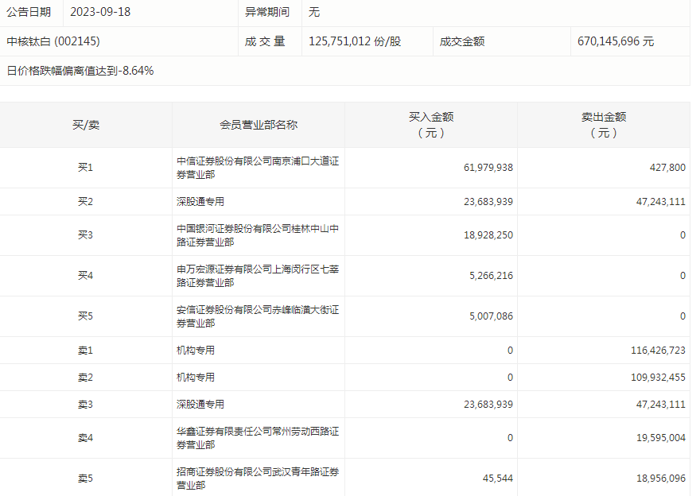Select sell amount 109,932,455
The width and height of the screenshot is (700, 496).
click(x=658, y=378)
